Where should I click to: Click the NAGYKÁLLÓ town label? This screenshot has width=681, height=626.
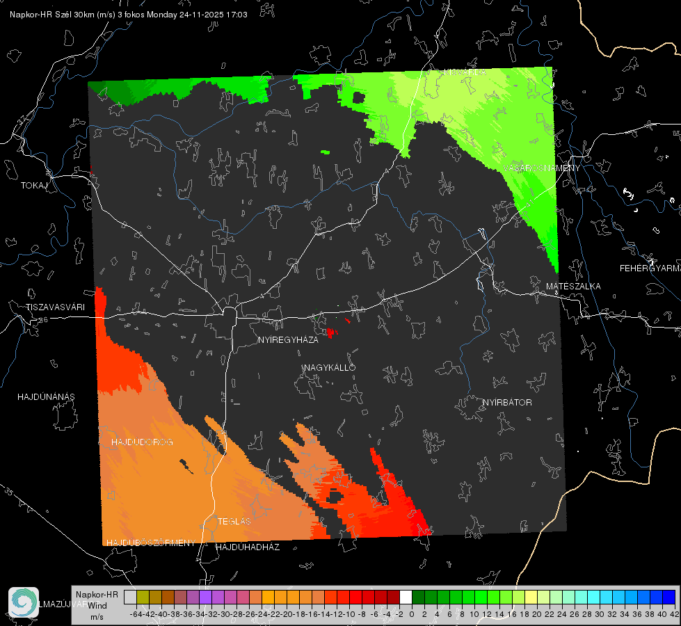[330, 367]
